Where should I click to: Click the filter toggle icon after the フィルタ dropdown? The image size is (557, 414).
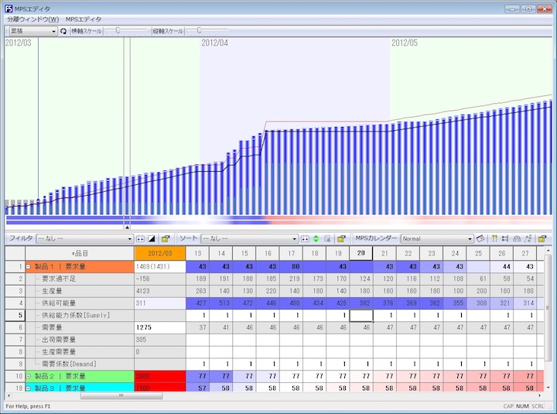pos(141,239)
